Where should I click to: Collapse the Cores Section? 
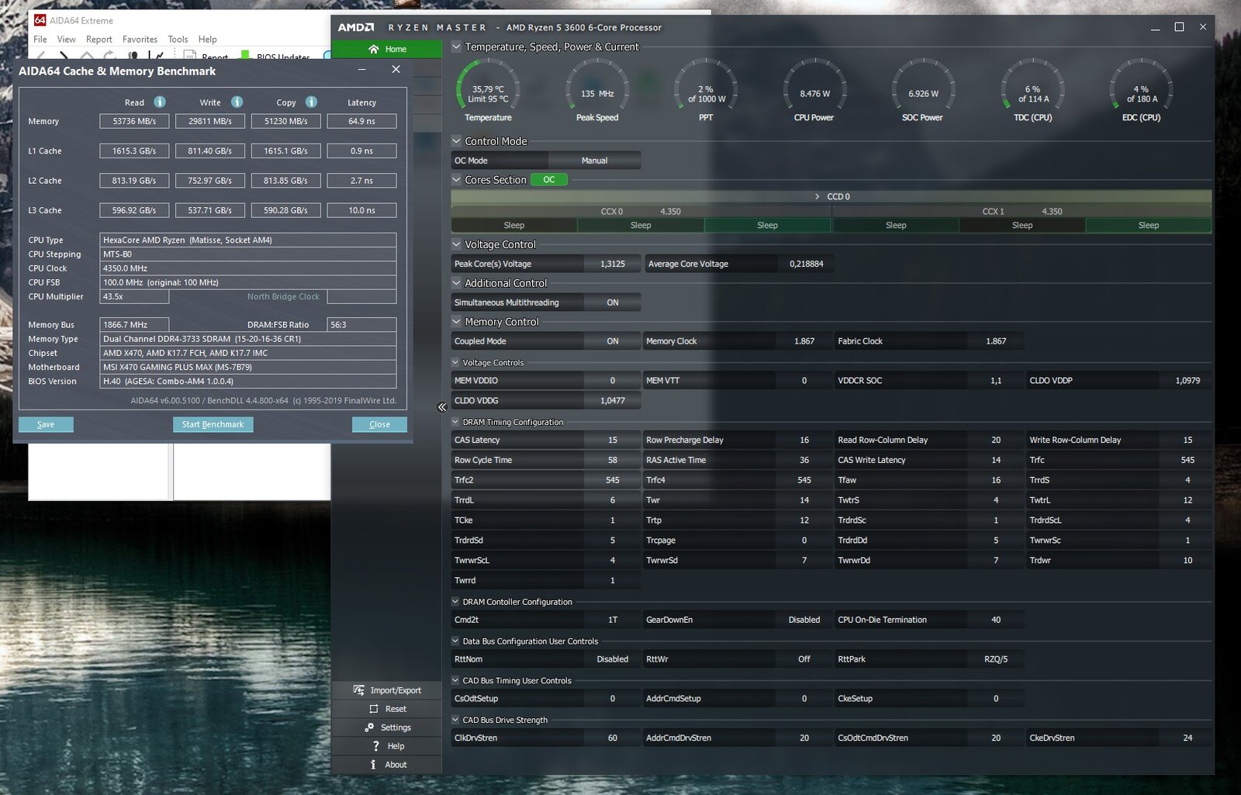tap(456, 180)
